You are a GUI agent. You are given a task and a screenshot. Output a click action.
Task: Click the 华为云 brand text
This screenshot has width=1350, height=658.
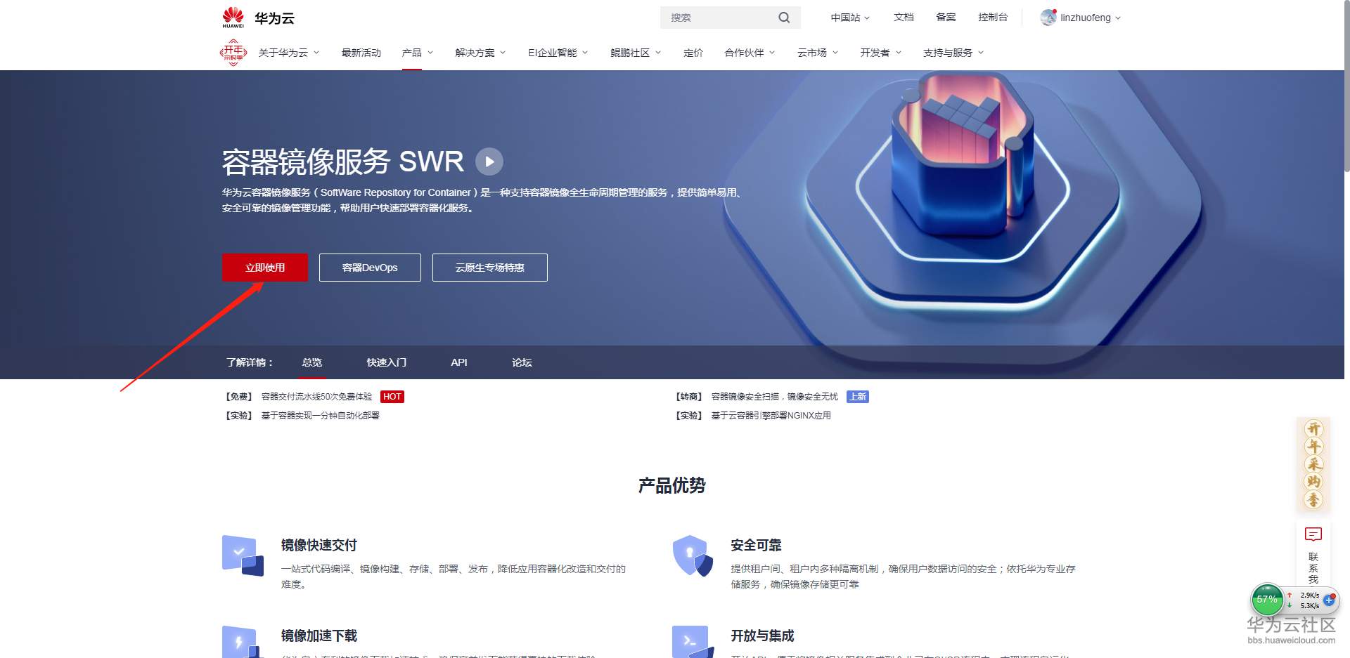[274, 18]
